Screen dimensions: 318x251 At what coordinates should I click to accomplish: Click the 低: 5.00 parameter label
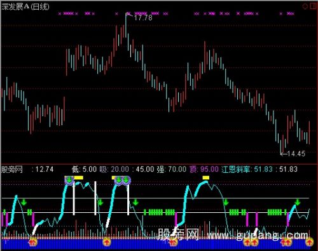pos(84,169)
